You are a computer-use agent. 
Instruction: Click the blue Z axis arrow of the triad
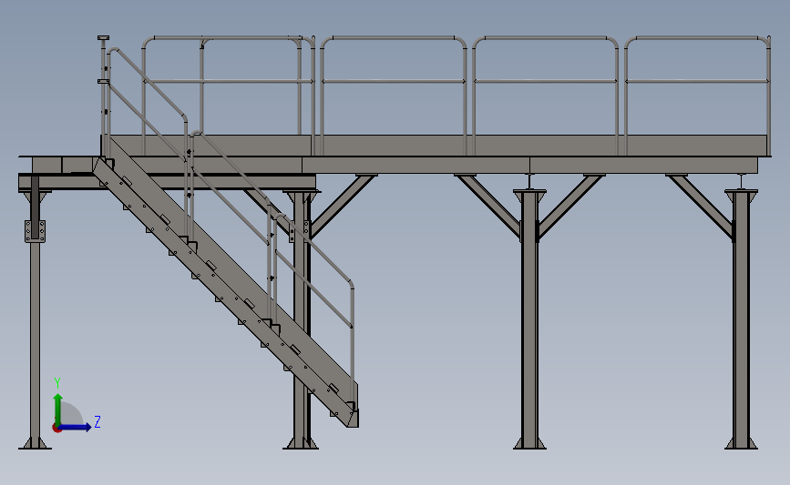[76, 427]
